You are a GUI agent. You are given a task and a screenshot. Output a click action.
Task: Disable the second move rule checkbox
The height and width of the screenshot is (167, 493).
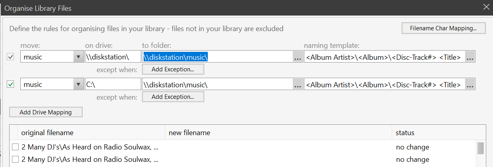coord(11,84)
